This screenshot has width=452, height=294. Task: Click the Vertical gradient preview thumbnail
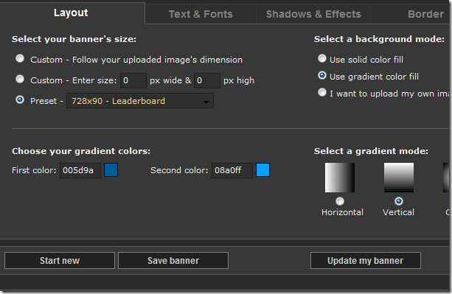[399, 178]
